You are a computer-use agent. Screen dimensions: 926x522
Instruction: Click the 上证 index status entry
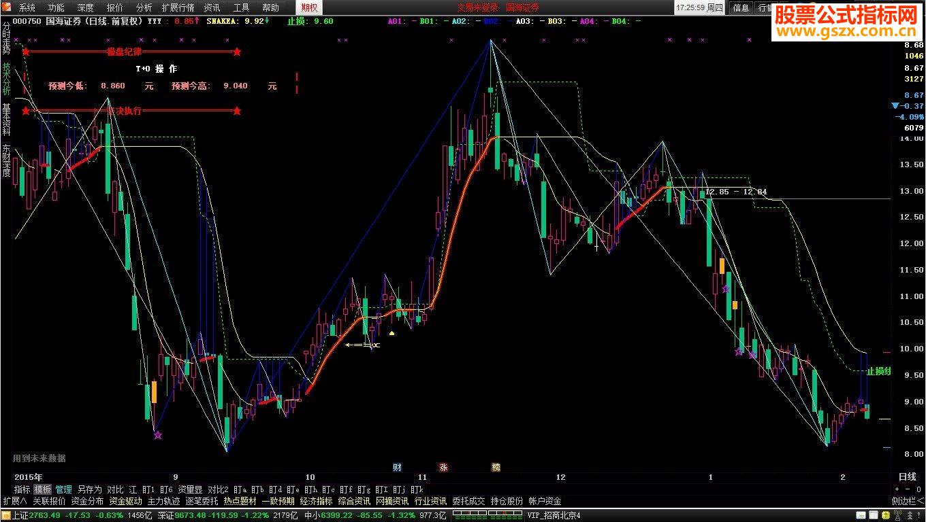[82, 516]
